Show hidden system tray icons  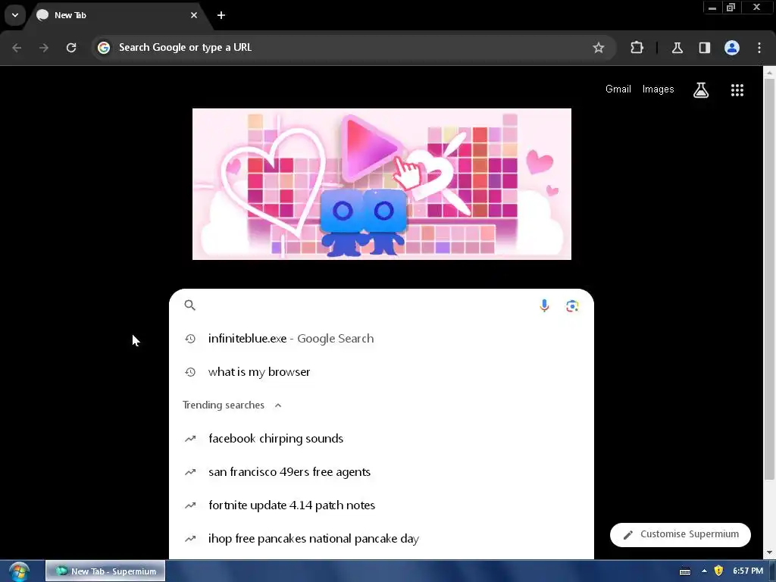point(704,571)
